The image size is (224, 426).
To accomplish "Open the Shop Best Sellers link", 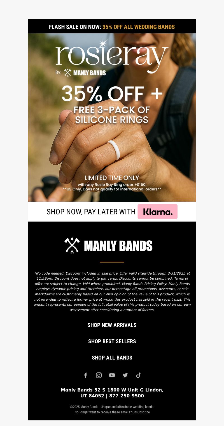I will point(112,341).
